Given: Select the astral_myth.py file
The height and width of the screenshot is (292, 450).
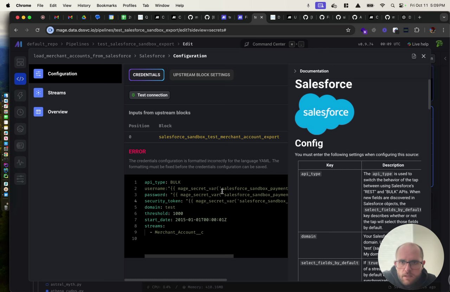Looking at the screenshot, I should point(66,285).
